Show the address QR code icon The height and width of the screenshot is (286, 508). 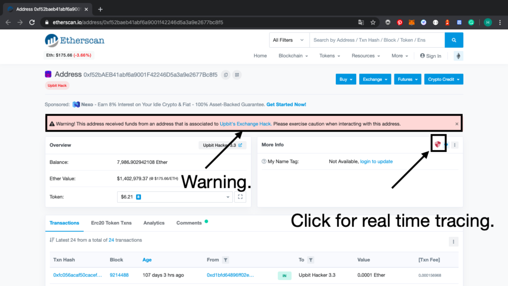coord(237,75)
